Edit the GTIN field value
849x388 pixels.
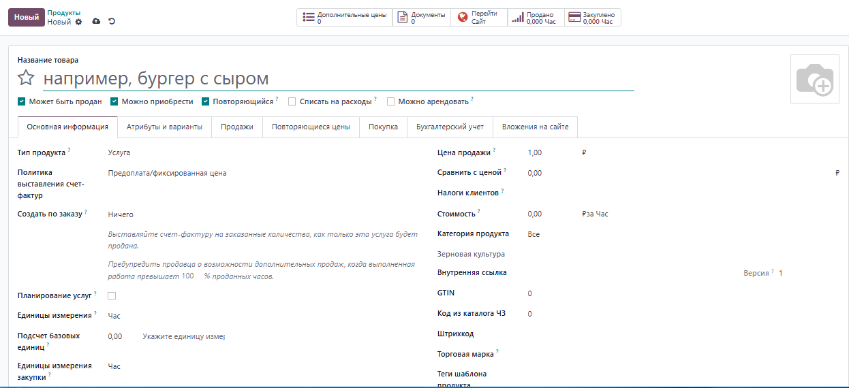(x=683, y=293)
